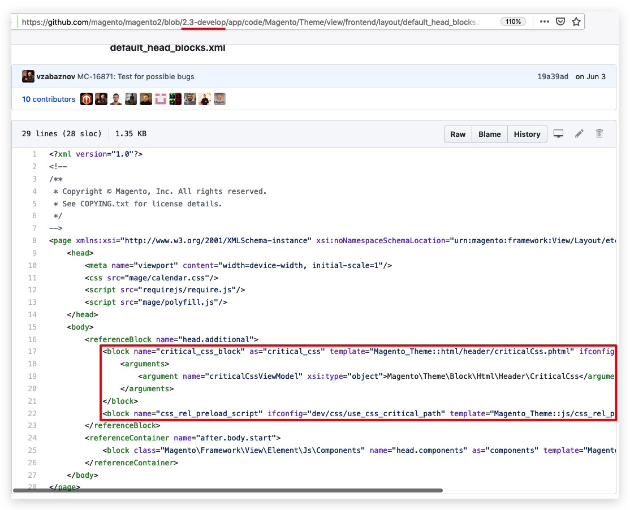Open the file History
The image size is (630, 510).
pyautogui.click(x=527, y=134)
